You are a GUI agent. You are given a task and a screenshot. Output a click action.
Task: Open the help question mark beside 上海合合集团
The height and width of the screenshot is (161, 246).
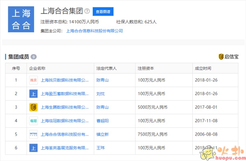coord(87,11)
